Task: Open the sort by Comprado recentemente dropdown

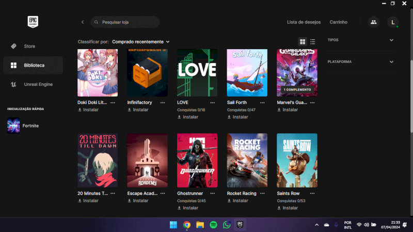Action: tap(140, 41)
